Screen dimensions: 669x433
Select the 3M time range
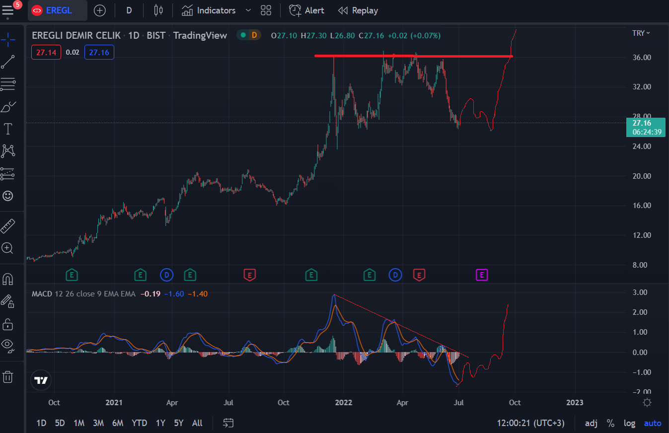point(98,423)
